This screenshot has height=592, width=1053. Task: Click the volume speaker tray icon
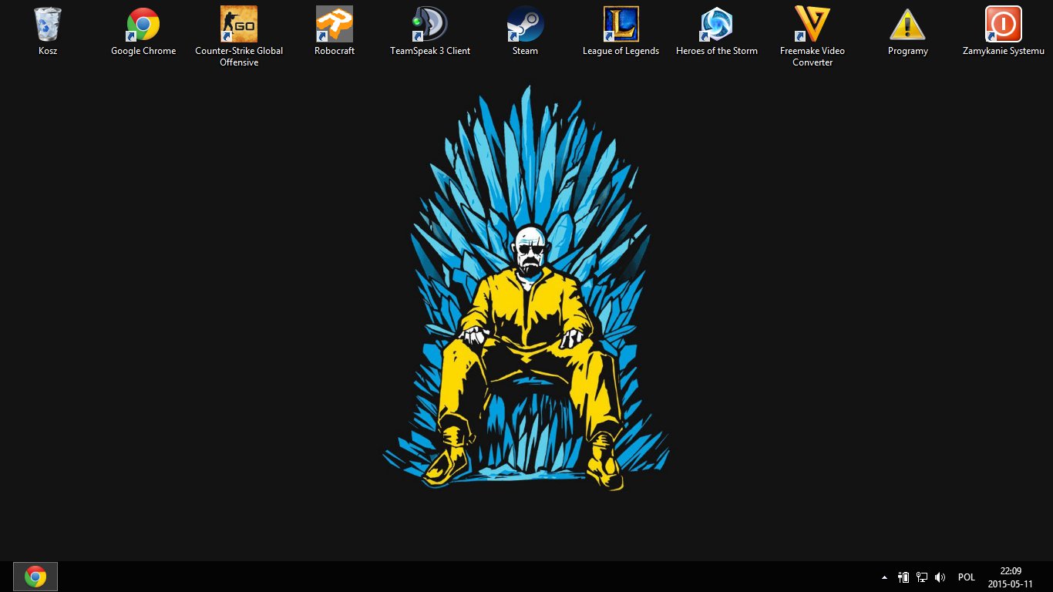(x=940, y=577)
